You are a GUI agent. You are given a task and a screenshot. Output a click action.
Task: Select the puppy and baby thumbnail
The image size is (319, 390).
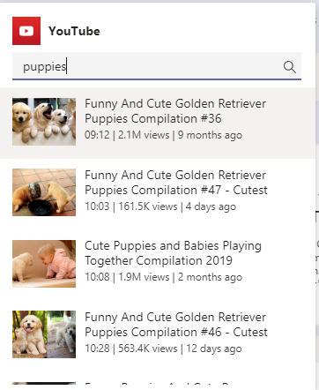[44, 264]
